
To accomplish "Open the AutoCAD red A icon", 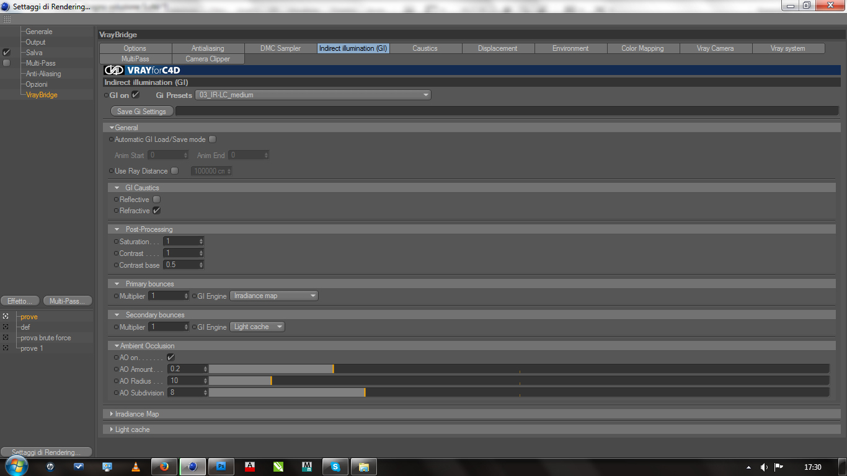I will pyautogui.click(x=250, y=467).
